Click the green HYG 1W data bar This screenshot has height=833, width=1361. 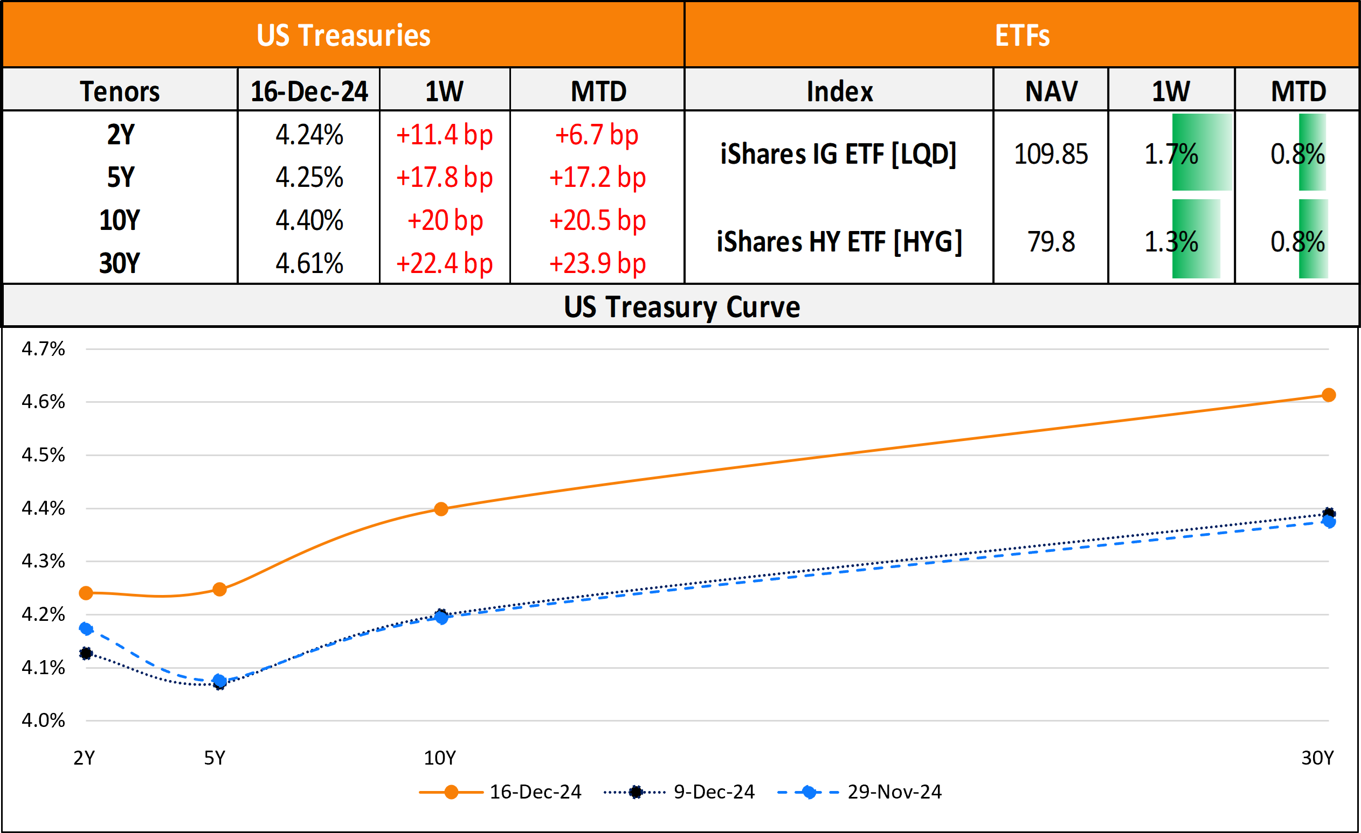click(x=1196, y=239)
